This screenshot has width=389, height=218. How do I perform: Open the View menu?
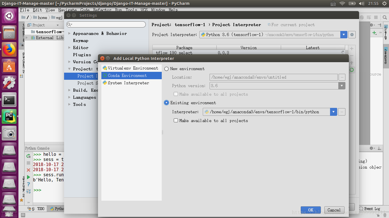click(x=50, y=10)
